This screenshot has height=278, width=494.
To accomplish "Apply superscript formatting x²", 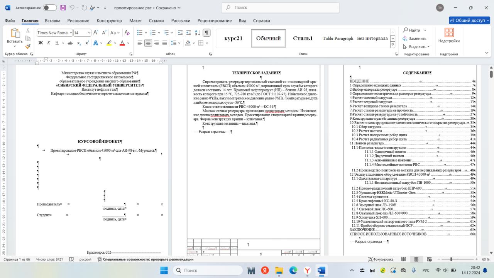I will click(x=87, y=43).
